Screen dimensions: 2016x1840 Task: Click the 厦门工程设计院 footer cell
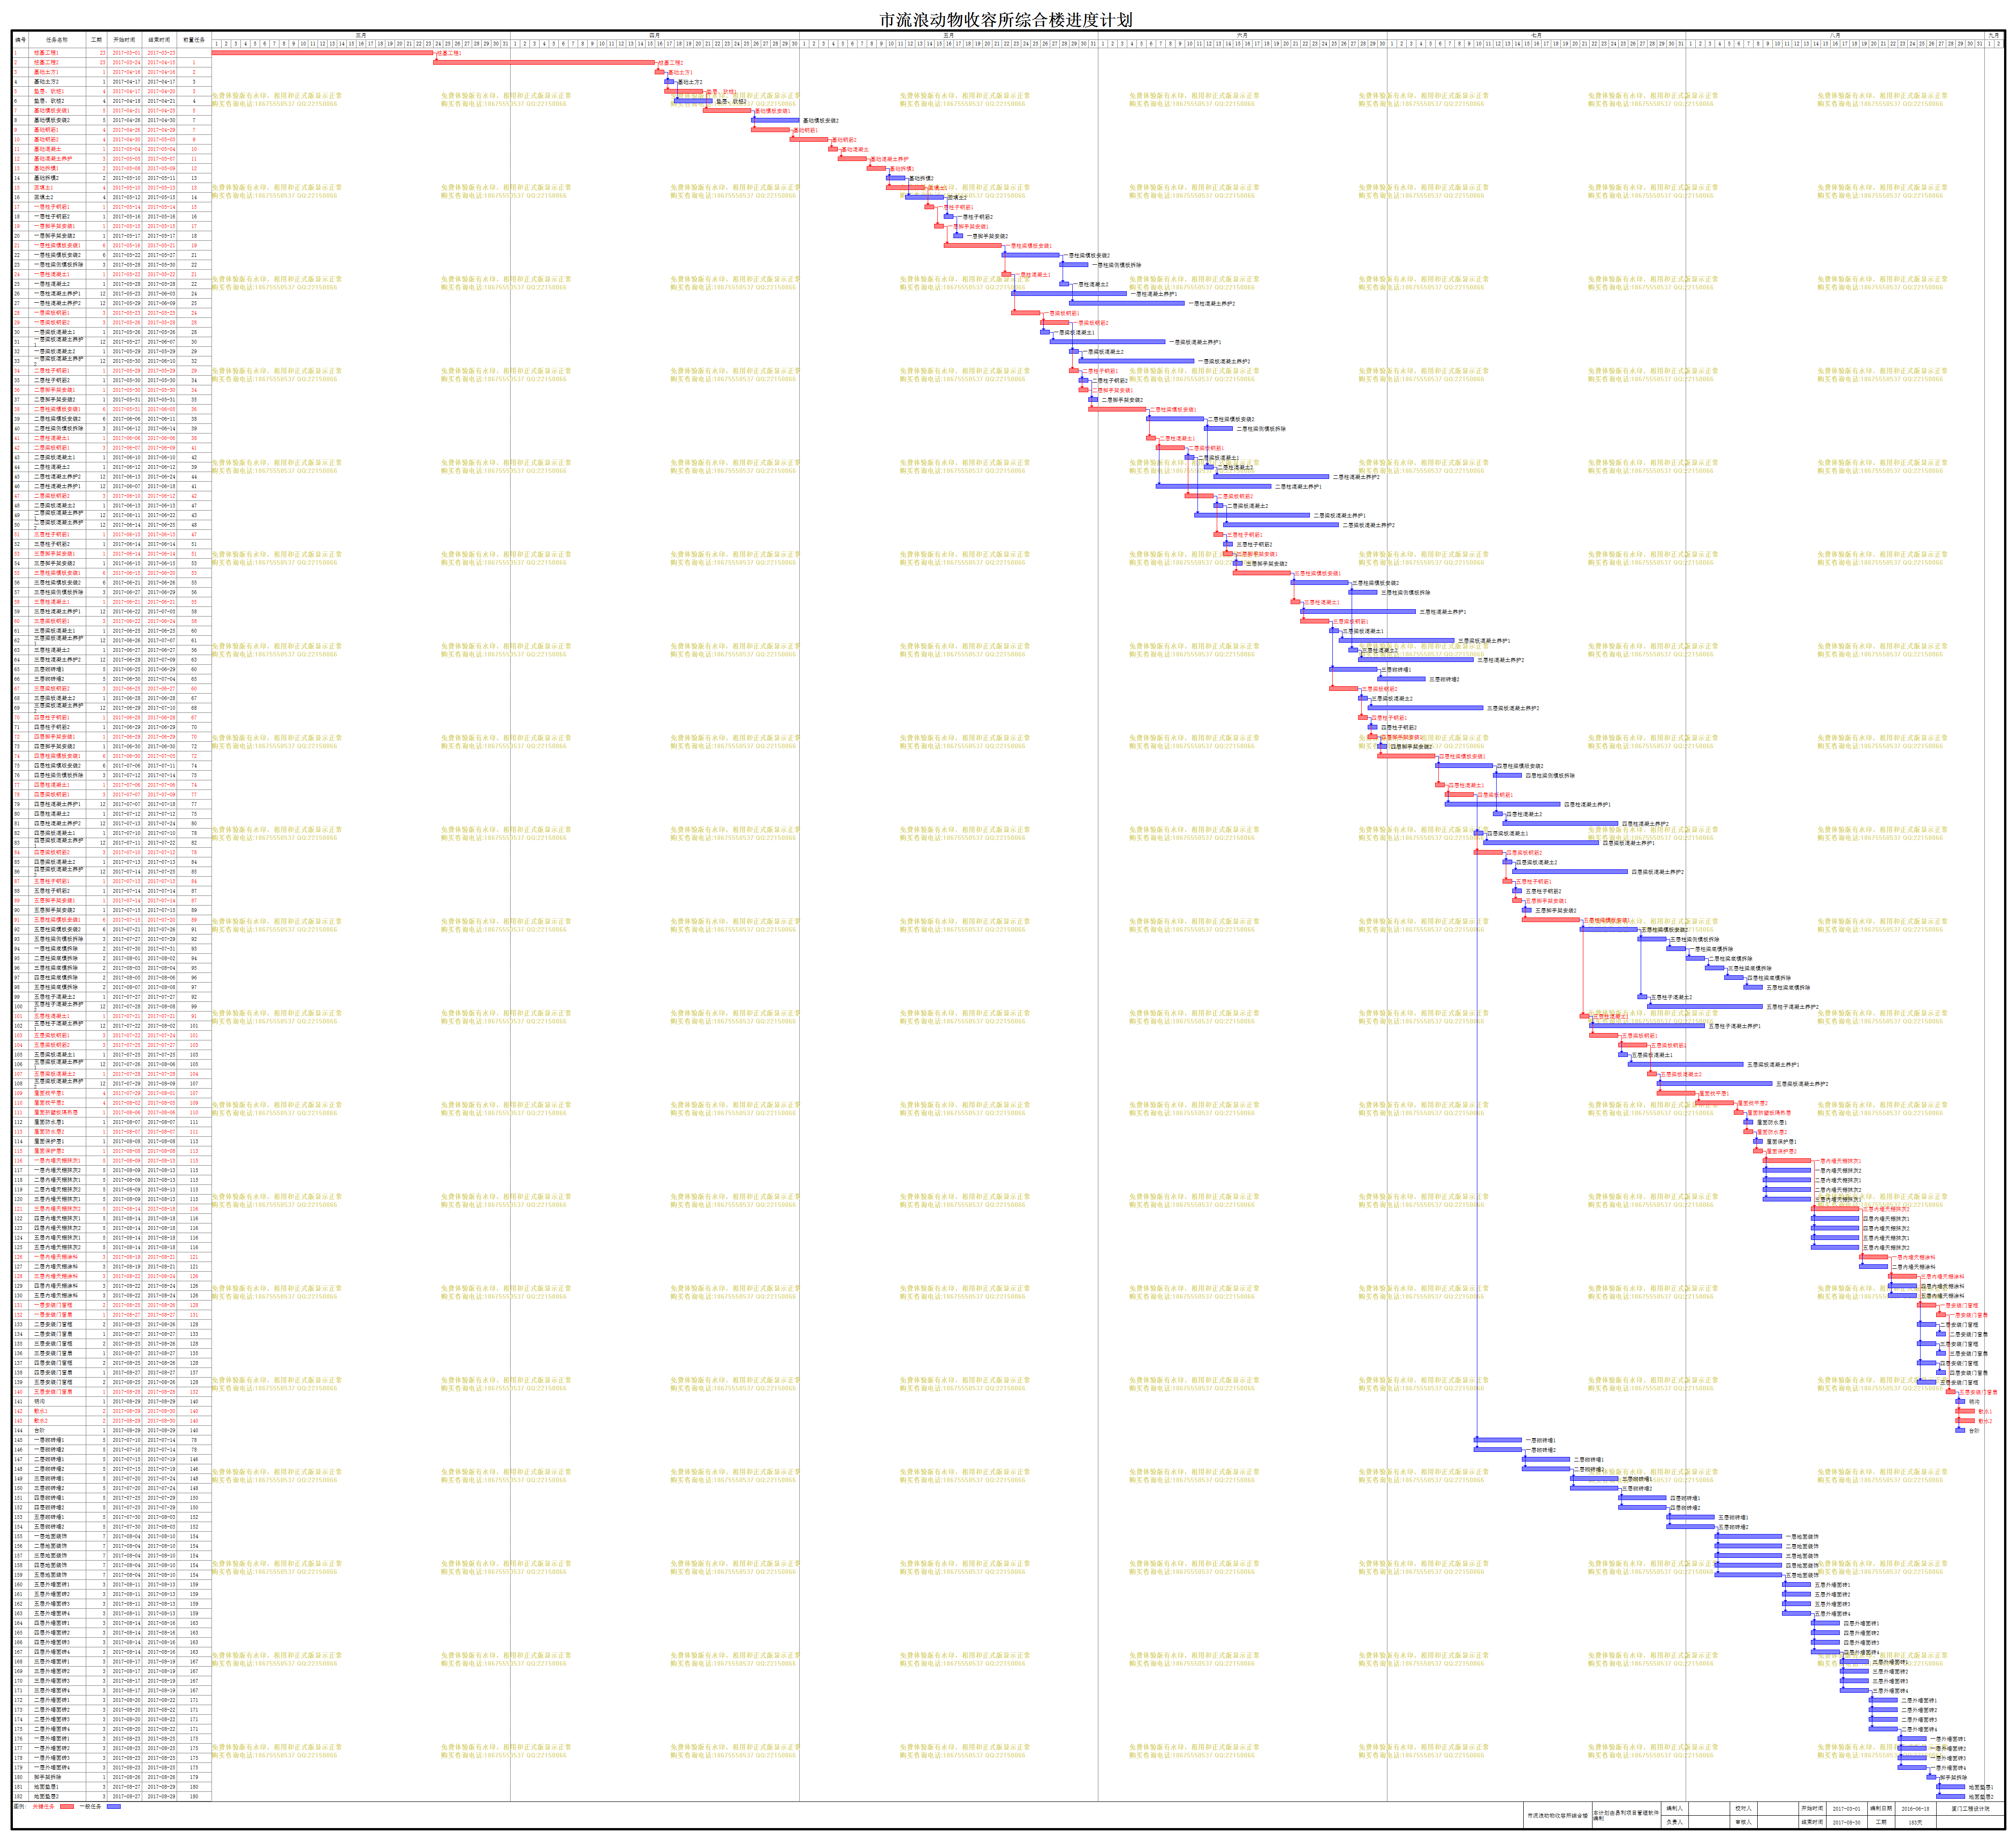click(1970, 1808)
